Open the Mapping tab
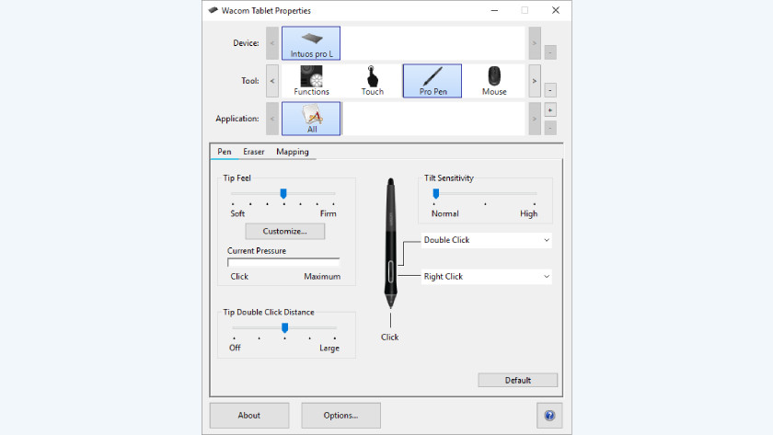Image resolution: width=773 pixels, height=435 pixels. tap(293, 152)
